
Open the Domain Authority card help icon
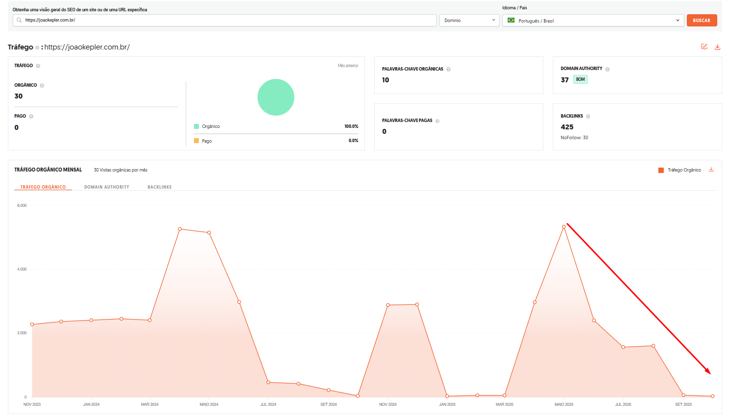coord(607,69)
